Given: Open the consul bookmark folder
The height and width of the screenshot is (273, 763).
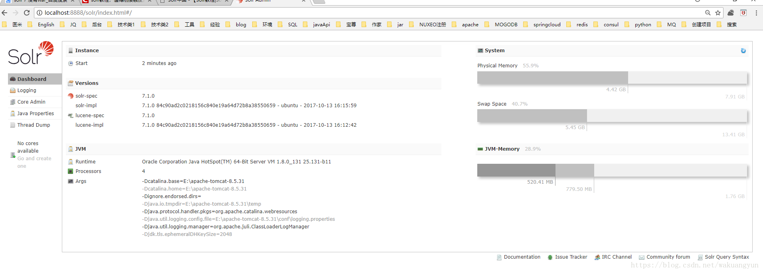Looking at the screenshot, I should 606,25.
